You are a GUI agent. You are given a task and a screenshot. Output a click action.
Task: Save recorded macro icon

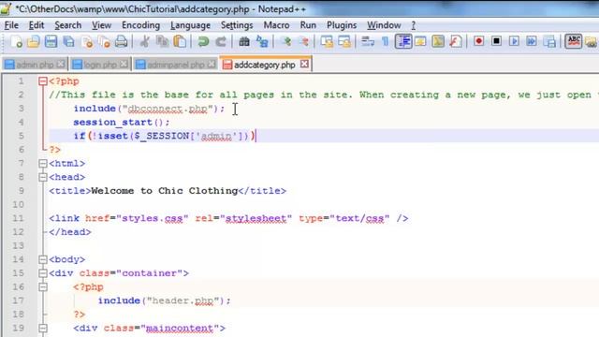(x=549, y=41)
